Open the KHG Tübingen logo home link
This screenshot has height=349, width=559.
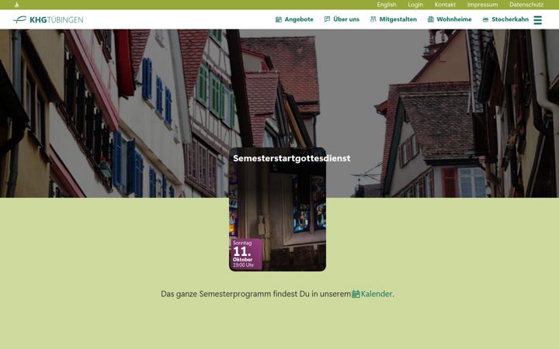(48, 19)
